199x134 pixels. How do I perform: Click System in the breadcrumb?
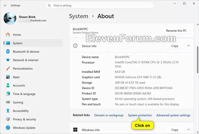pos(79,16)
